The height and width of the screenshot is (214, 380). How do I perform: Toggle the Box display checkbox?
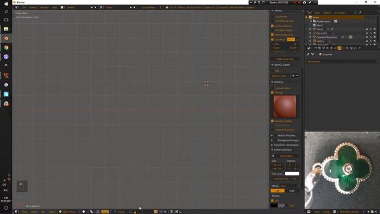click(x=273, y=201)
